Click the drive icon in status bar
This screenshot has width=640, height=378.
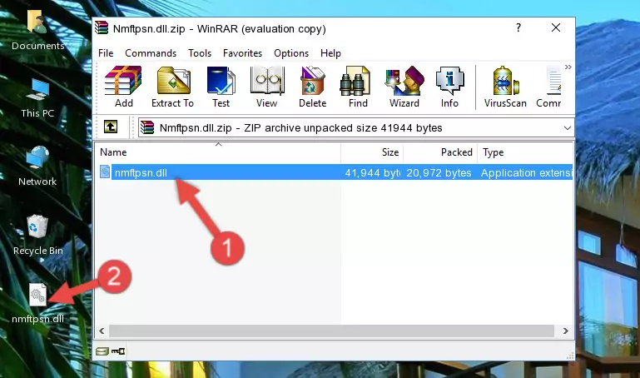(x=102, y=351)
